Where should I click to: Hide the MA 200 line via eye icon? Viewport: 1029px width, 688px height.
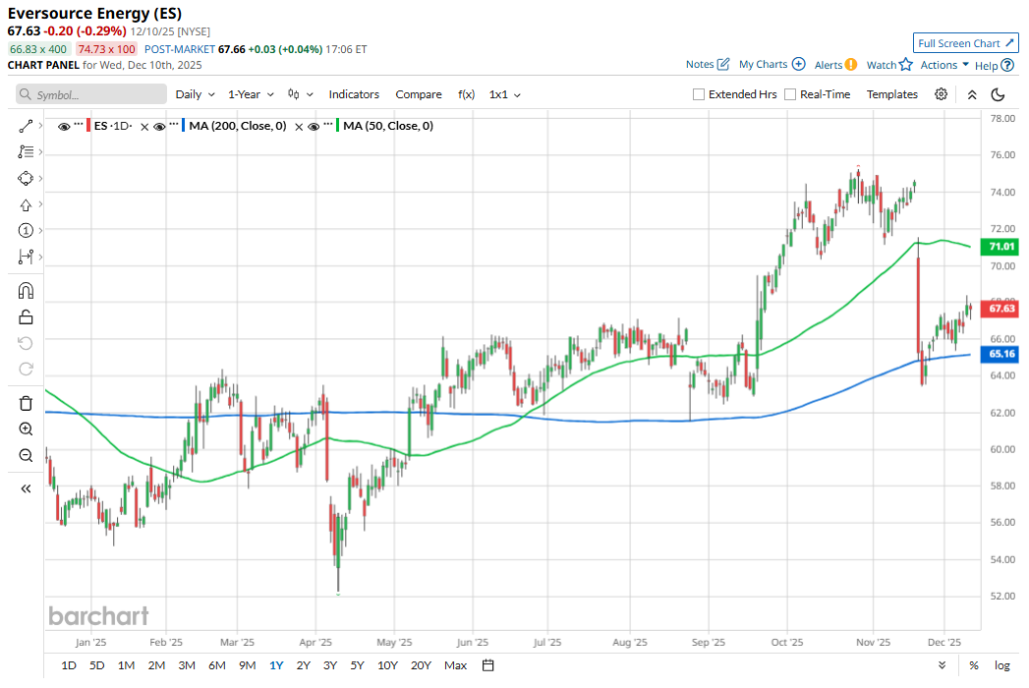159,126
